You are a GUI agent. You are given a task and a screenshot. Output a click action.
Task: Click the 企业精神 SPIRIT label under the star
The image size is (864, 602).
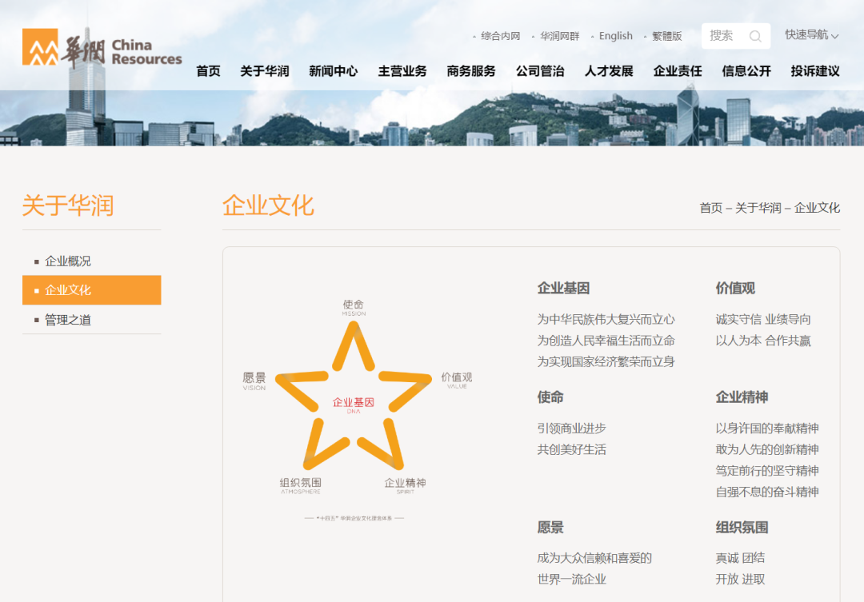coord(405,485)
